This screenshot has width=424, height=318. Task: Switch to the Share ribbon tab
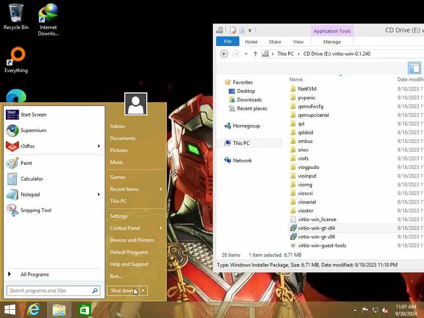click(x=275, y=42)
